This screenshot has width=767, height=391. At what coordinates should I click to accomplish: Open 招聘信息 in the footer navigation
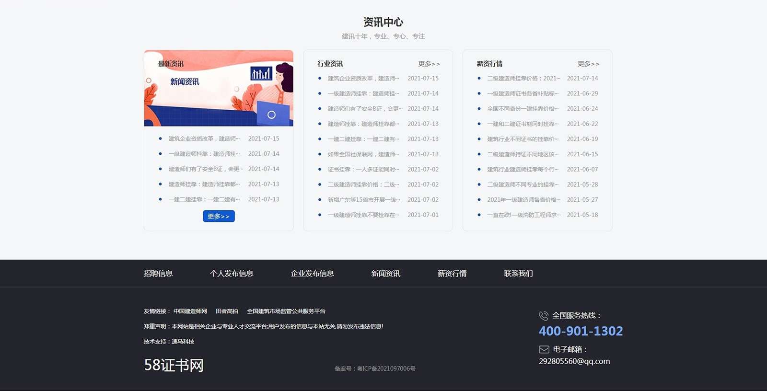coord(158,274)
